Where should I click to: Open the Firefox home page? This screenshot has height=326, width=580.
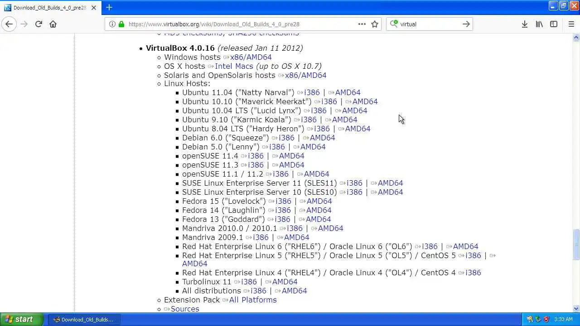(x=53, y=24)
